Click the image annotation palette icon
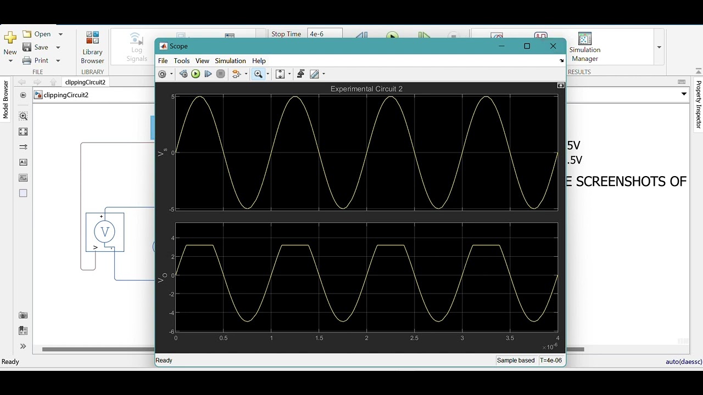 tap(23, 178)
